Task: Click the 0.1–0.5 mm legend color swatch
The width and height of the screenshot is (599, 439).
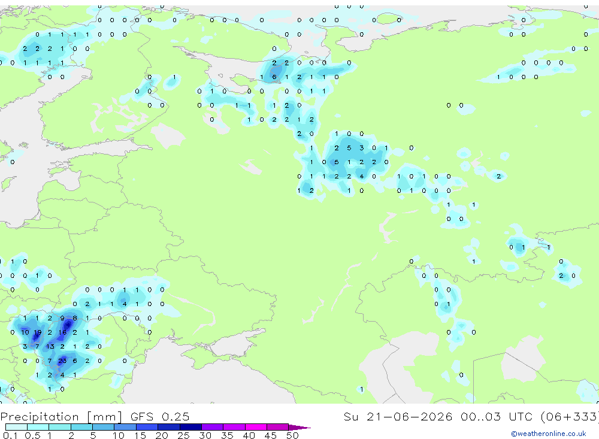Action: click(x=16, y=427)
